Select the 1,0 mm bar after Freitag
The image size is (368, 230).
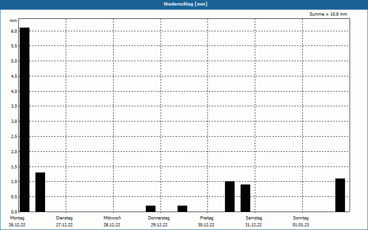pyautogui.click(x=230, y=196)
